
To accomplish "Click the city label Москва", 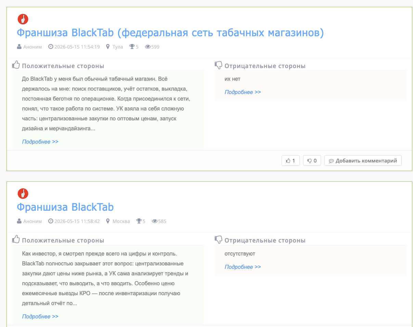I will point(121,221).
